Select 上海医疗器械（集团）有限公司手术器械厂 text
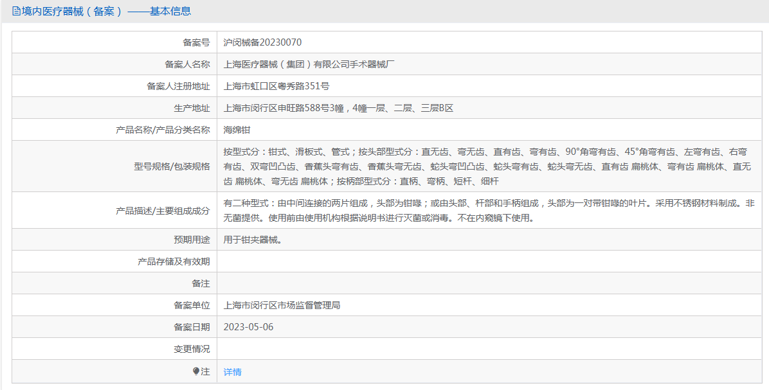 pyautogui.click(x=309, y=64)
